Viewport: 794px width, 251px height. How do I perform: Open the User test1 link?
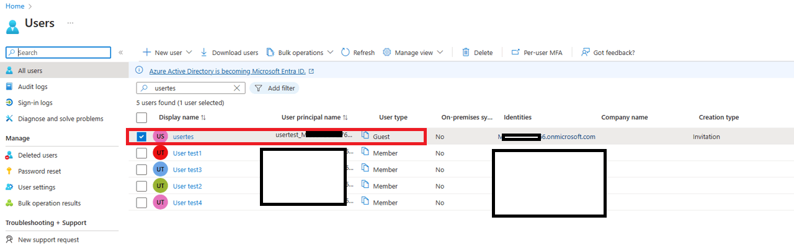click(x=187, y=153)
